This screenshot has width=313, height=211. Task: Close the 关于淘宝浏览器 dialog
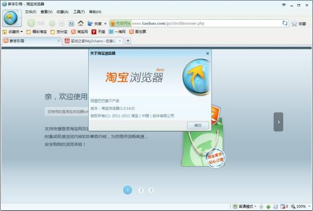coord(207,53)
